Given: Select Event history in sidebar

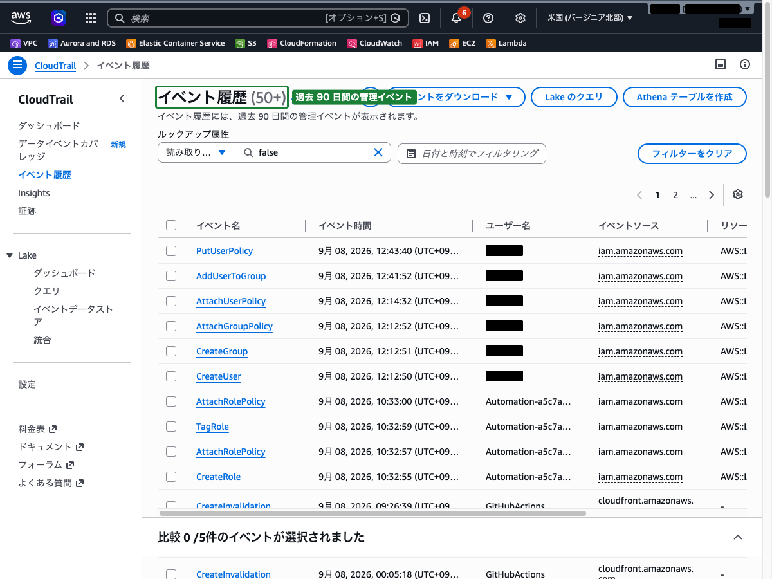Looking at the screenshot, I should pos(44,175).
